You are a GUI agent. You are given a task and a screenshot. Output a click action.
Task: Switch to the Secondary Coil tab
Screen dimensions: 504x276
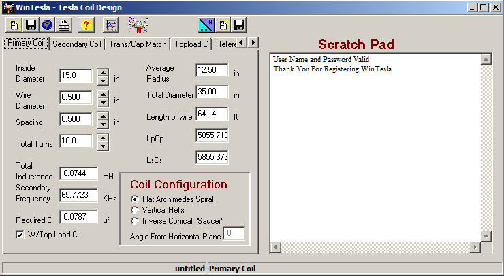click(77, 44)
